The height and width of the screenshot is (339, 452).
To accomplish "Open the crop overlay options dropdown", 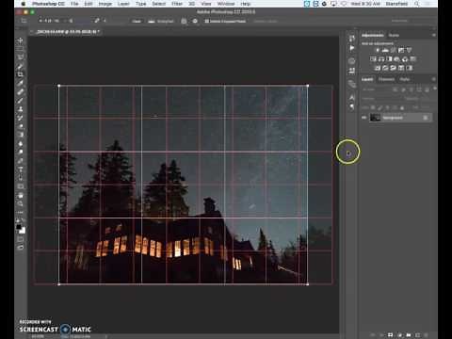I will tap(184, 21).
